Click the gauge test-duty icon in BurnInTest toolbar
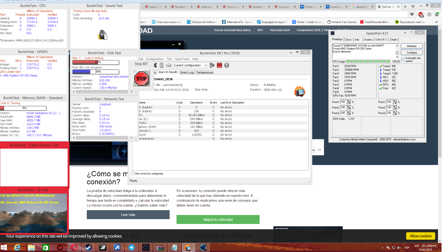Viewport: 442px width, 252px height. click(168, 65)
